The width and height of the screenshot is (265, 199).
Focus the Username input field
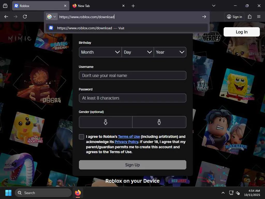132,75
